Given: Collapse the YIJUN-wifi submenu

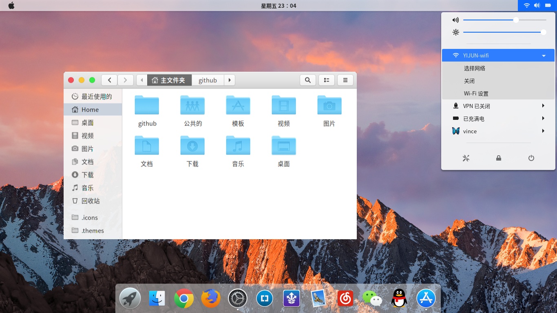Looking at the screenshot, I should (498, 55).
